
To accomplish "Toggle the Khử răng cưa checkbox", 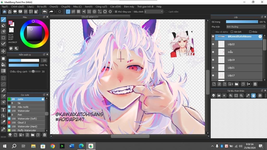I will tap(116, 12).
